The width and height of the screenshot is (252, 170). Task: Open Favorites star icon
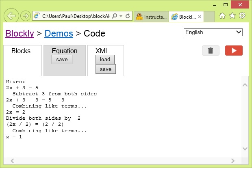point(232,16)
